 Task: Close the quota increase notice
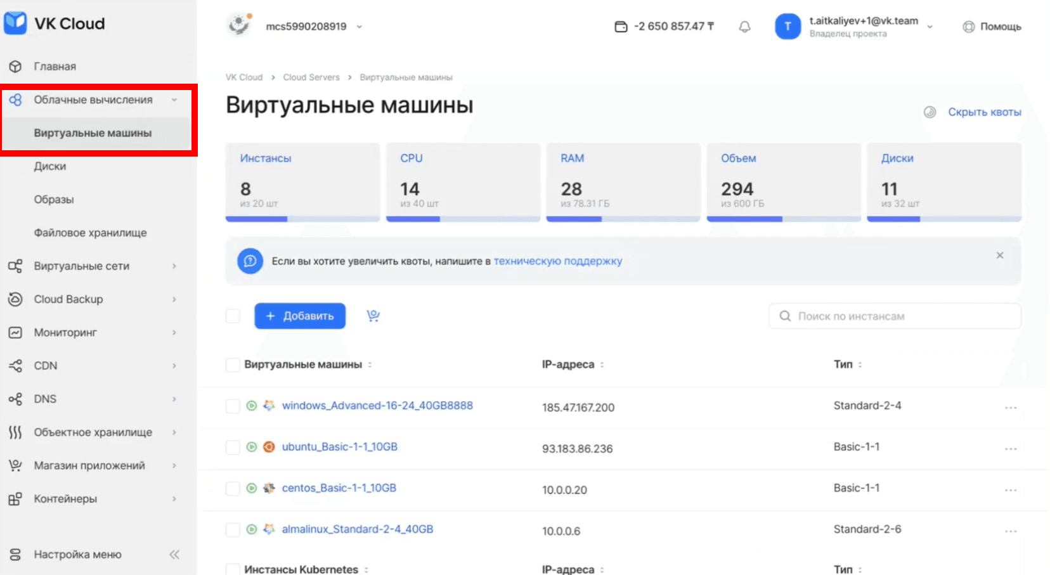[1000, 255]
